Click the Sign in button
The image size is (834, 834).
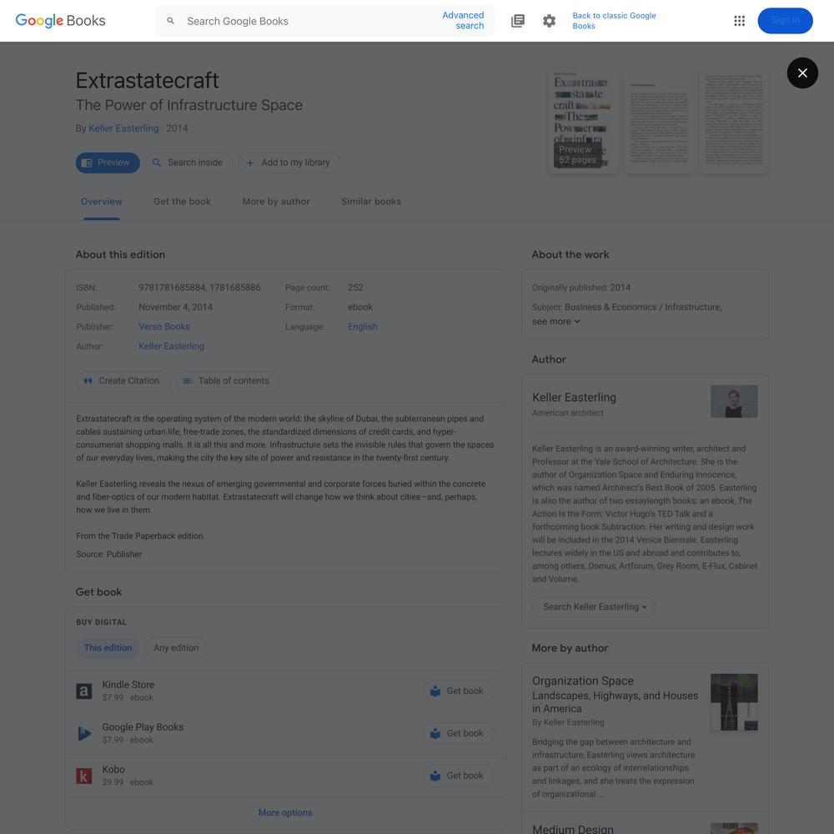point(785,21)
